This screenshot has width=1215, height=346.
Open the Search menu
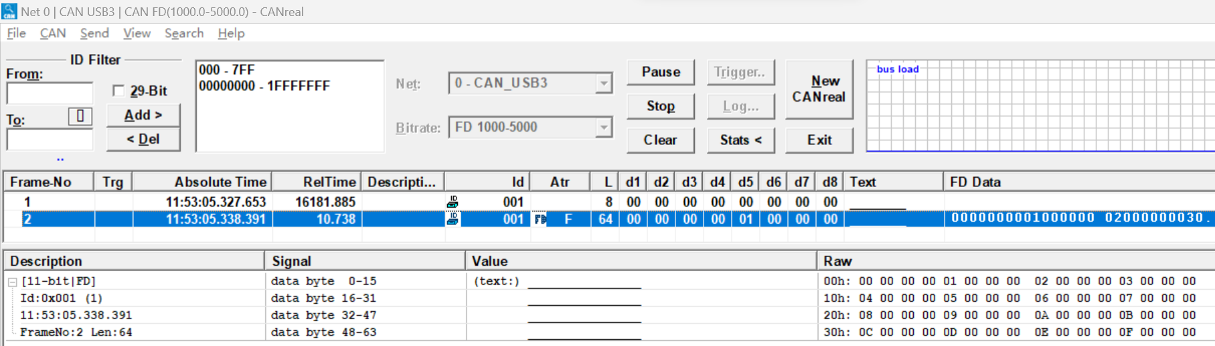pos(183,33)
